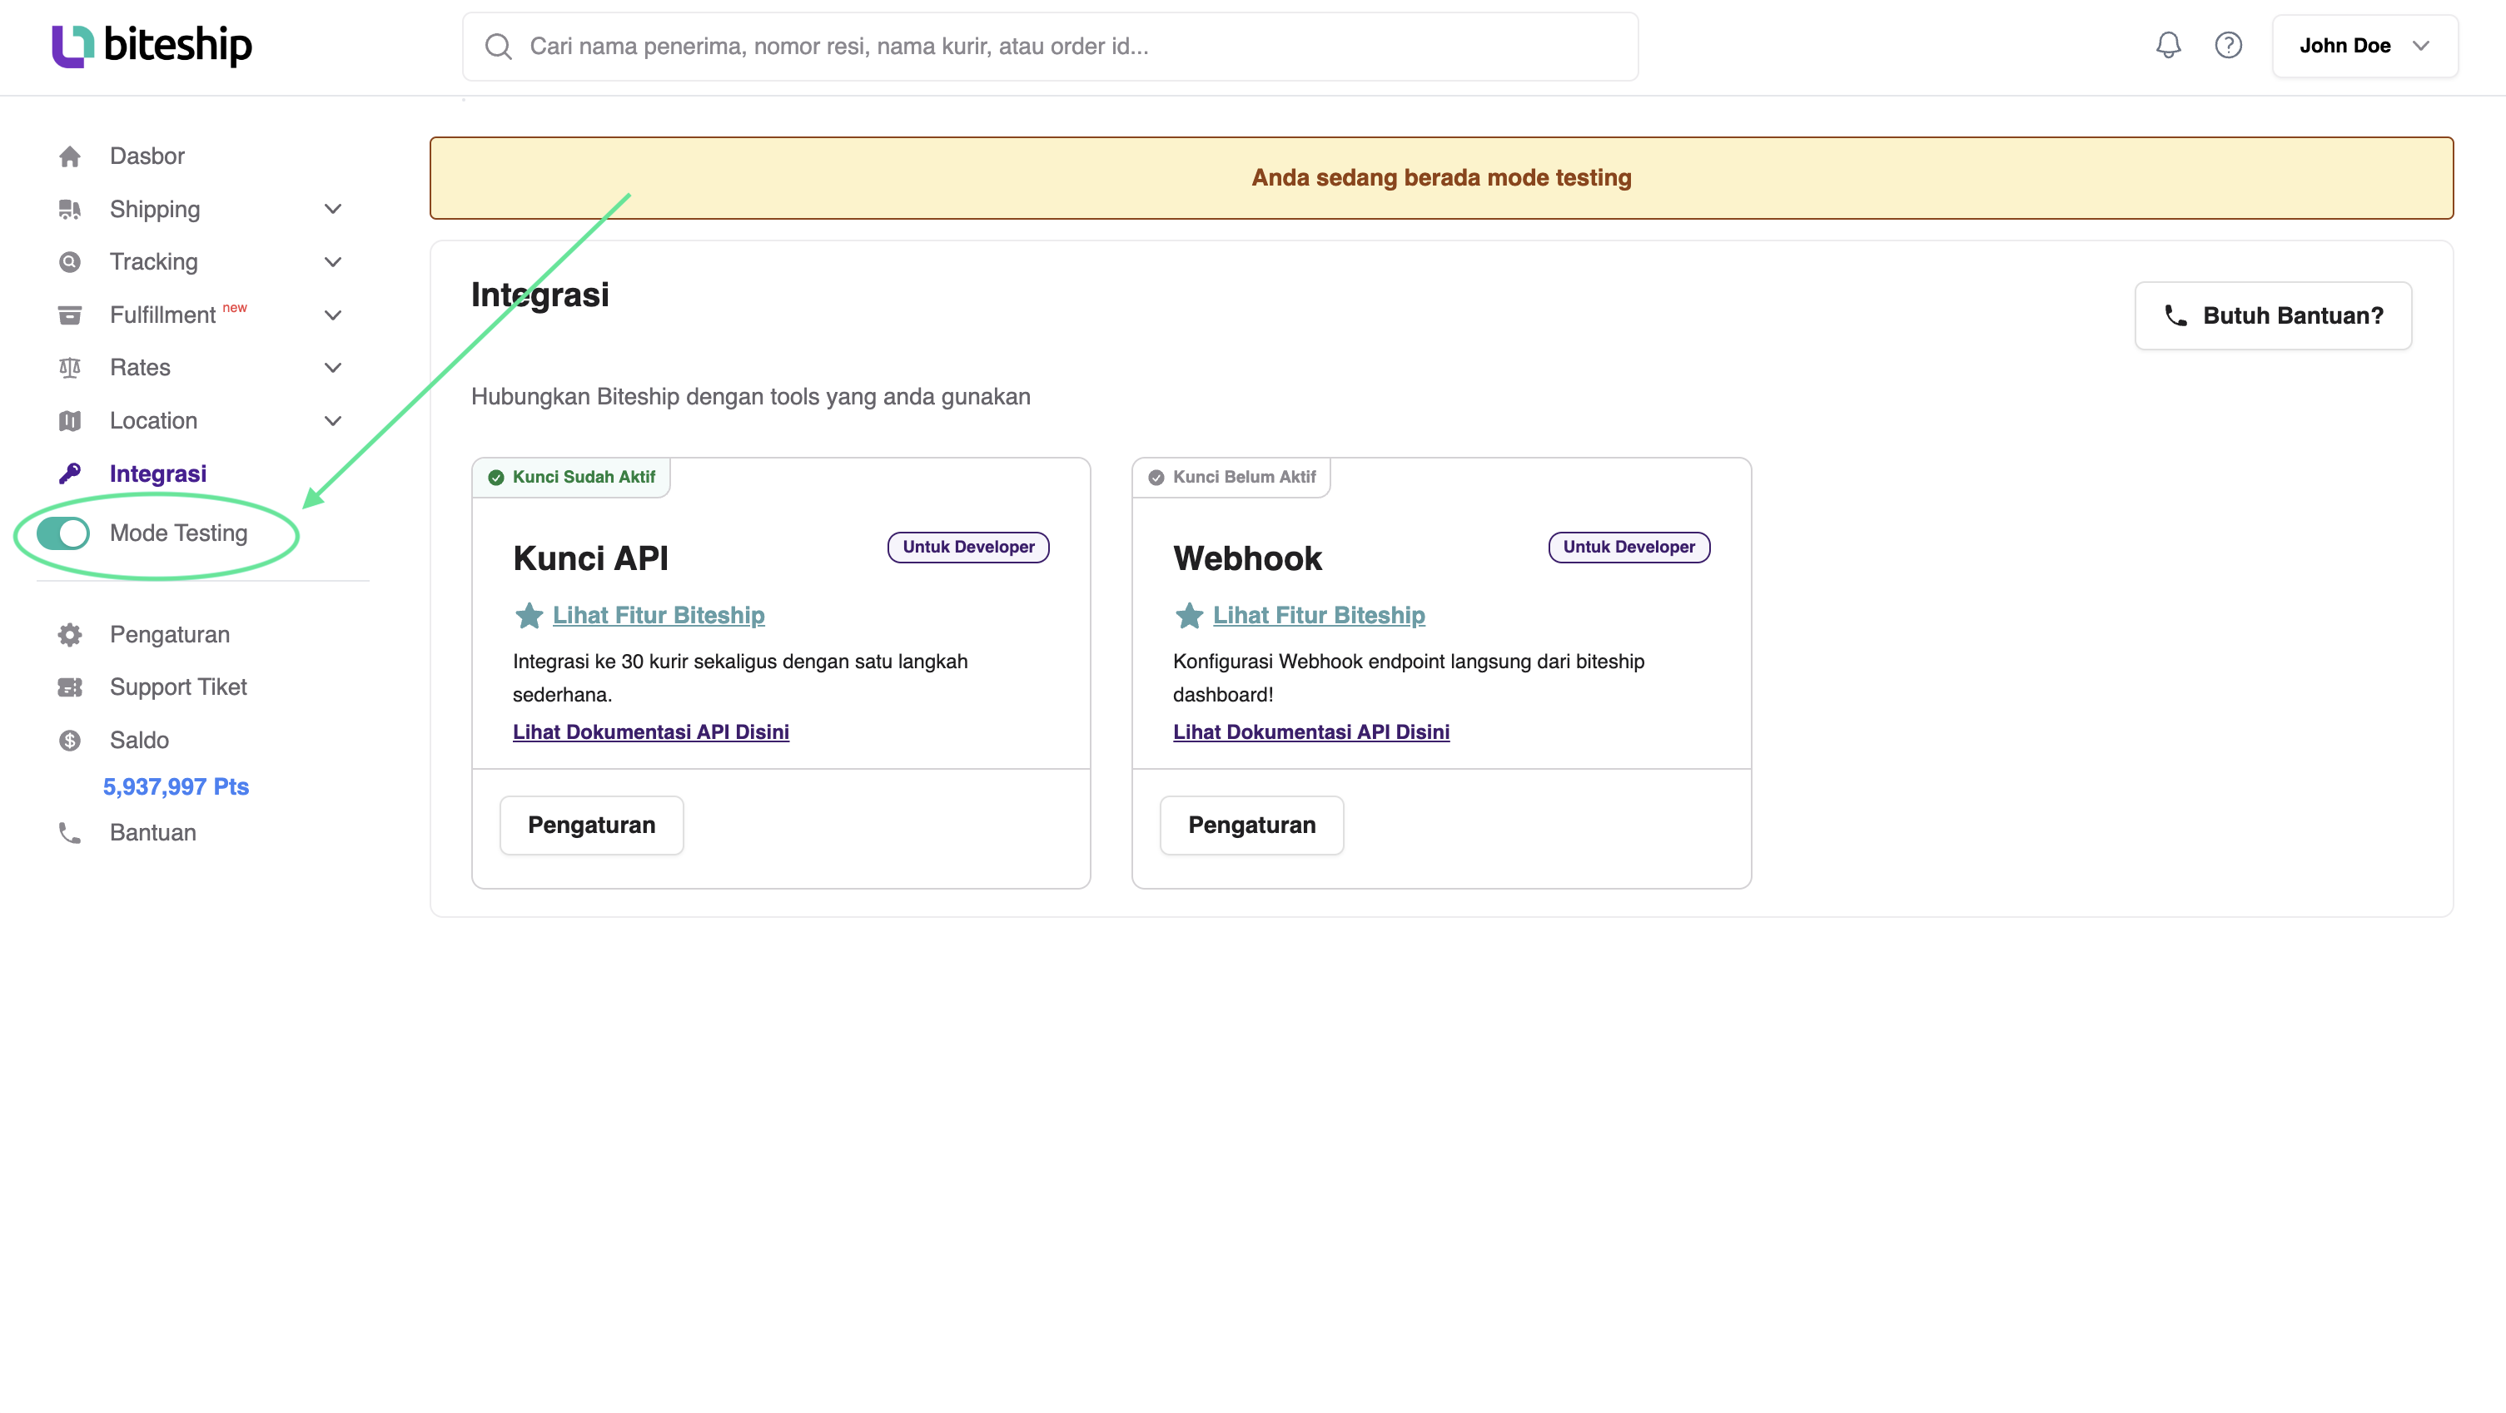Click the 'Anda sedang berada mode testing' banner
The width and height of the screenshot is (2506, 1413).
[x=1441, y=178]
